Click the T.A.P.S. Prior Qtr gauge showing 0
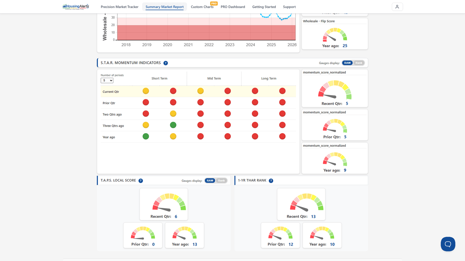This screenshot has width=465, height=261. tap(143, 233)
